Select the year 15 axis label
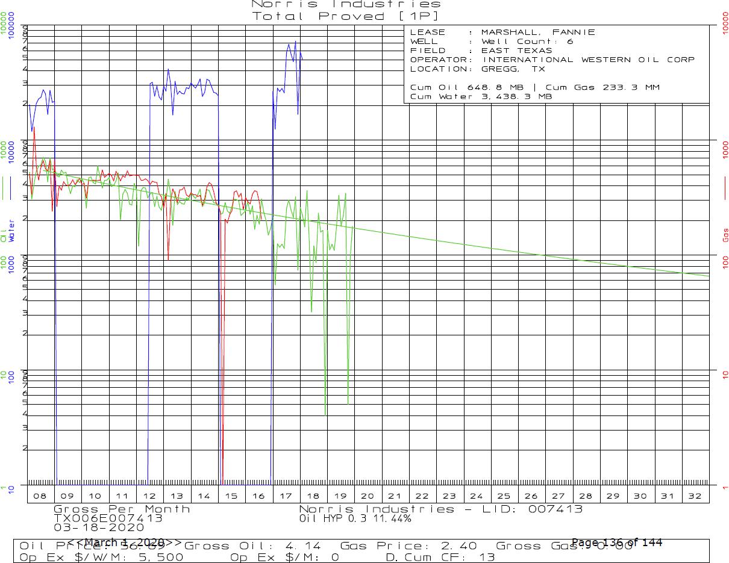This screenshot has width=729, height=563. 231,496
